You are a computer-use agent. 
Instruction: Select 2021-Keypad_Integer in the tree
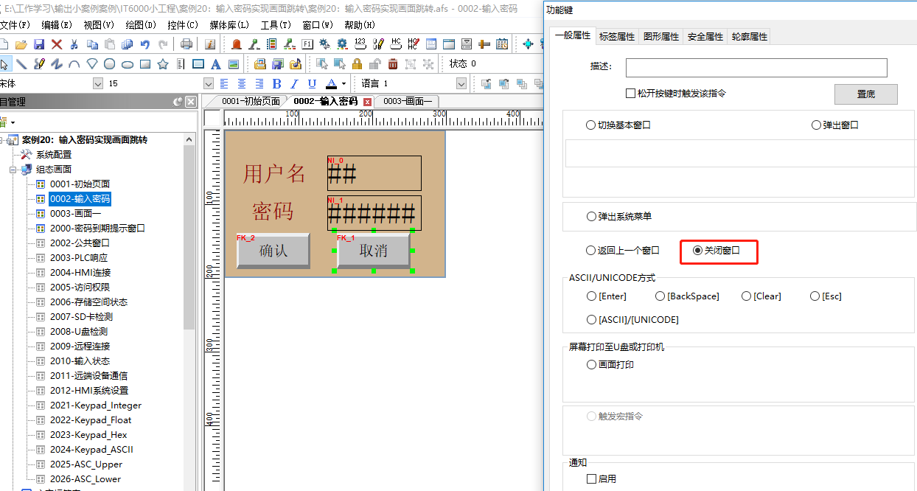pos(95,405)
